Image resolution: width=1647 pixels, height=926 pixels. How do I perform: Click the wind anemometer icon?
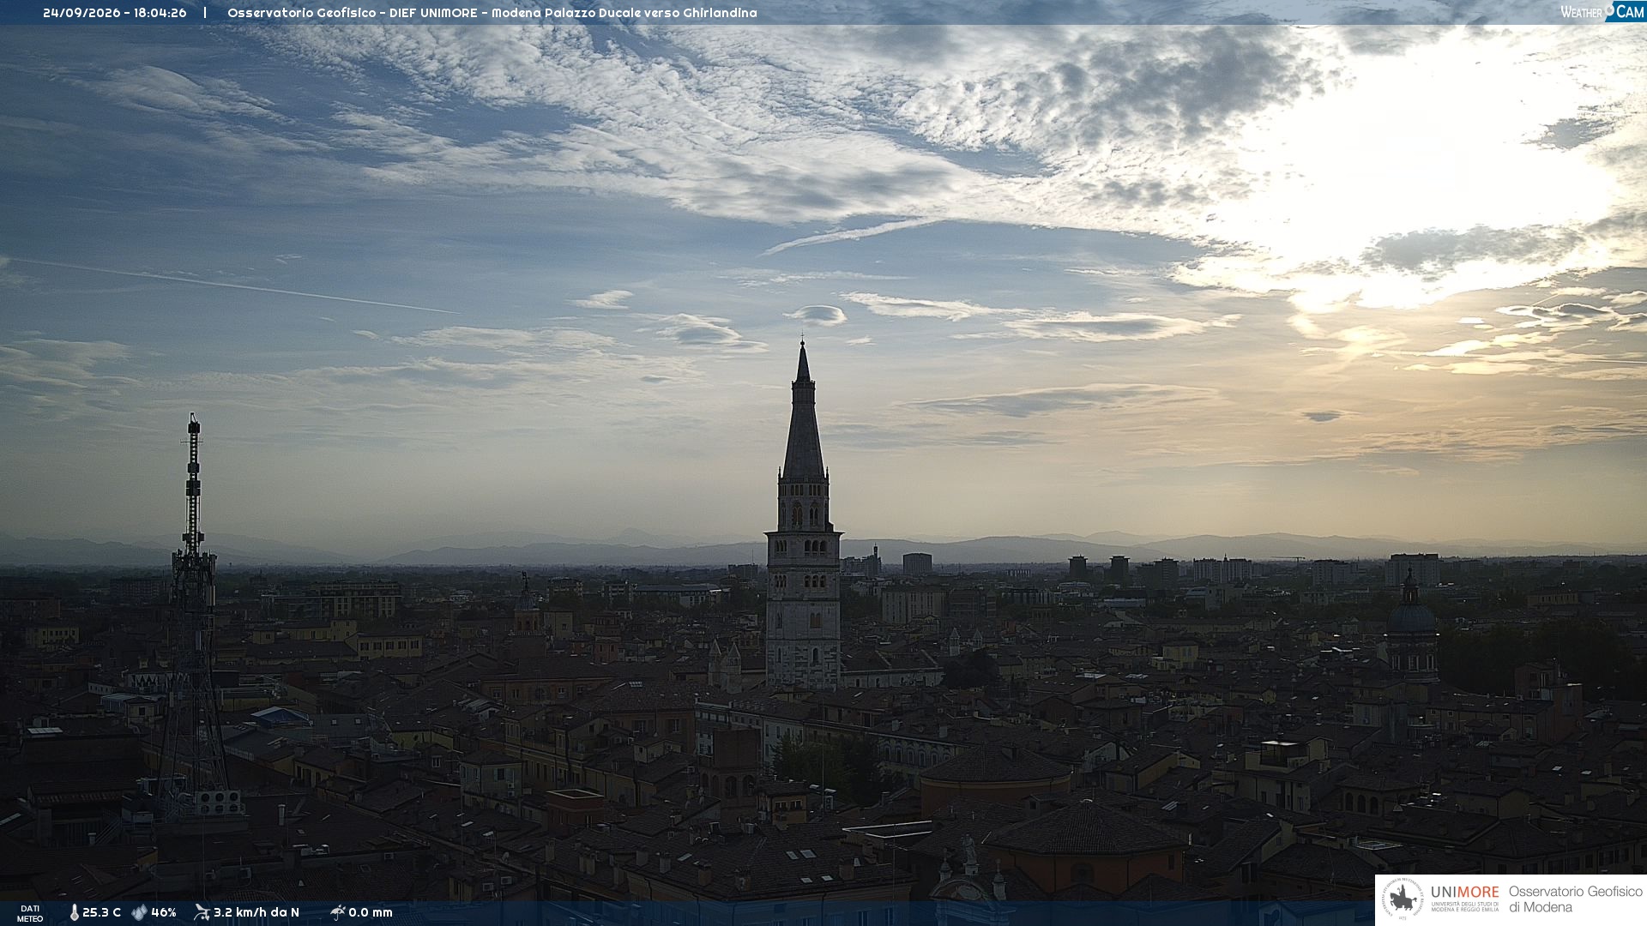[202, 912]
